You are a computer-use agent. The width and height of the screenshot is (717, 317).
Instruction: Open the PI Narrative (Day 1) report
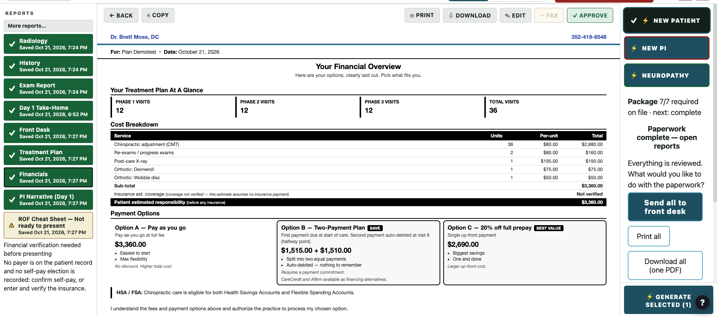tap(48, 200)
